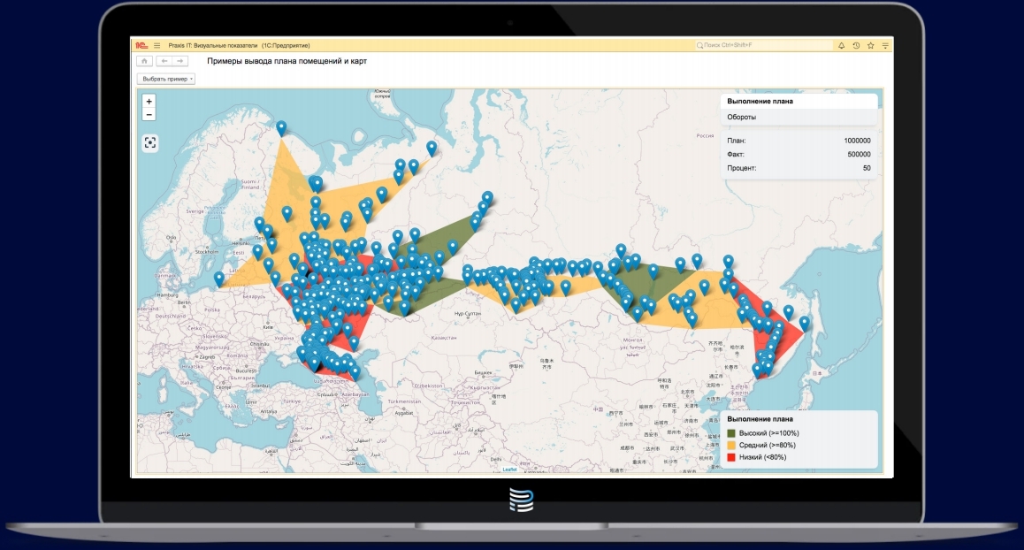Click the 'Средний (>=80%)' legend label
Image resolution: width=1024 pixels, height=550 pixels.
pyautogui.click(x=768, y=446)
